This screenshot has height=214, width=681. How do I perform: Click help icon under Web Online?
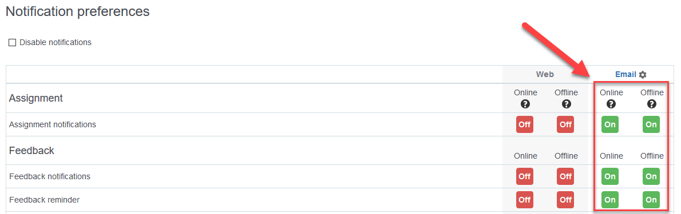point(525,104)
